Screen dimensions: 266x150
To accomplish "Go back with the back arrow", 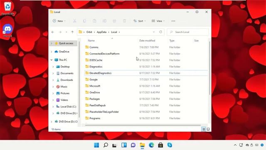I will (53, 32).
